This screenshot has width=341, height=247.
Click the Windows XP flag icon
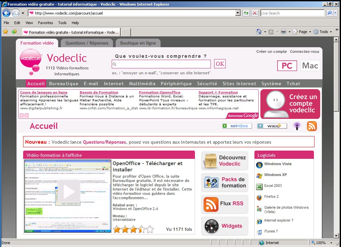[259, 176]
